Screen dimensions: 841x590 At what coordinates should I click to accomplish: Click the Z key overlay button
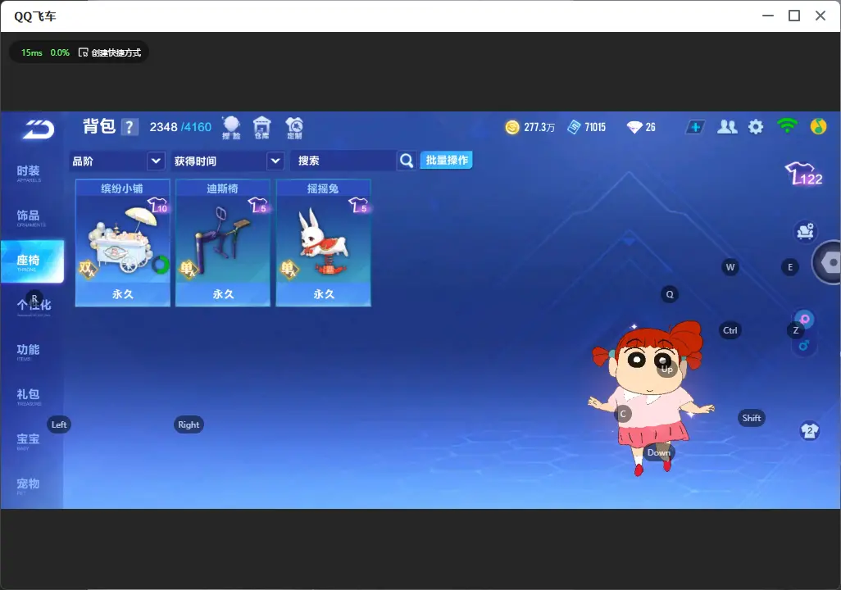click(795, 330)
